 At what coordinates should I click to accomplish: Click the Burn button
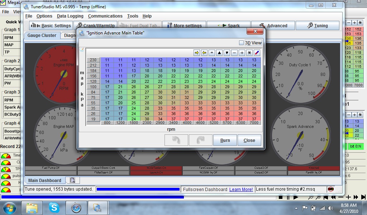click(x=225, y=140)
